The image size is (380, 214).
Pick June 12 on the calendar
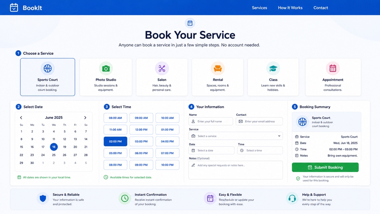point(65,139)
